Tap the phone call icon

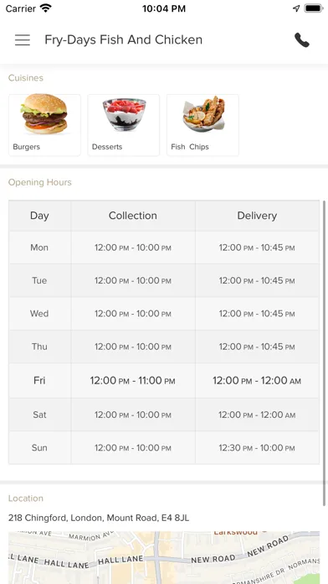tap(301, 39)
